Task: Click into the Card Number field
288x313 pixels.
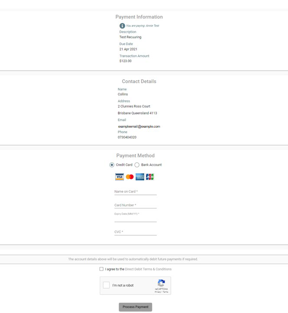Action: point(135,205)
